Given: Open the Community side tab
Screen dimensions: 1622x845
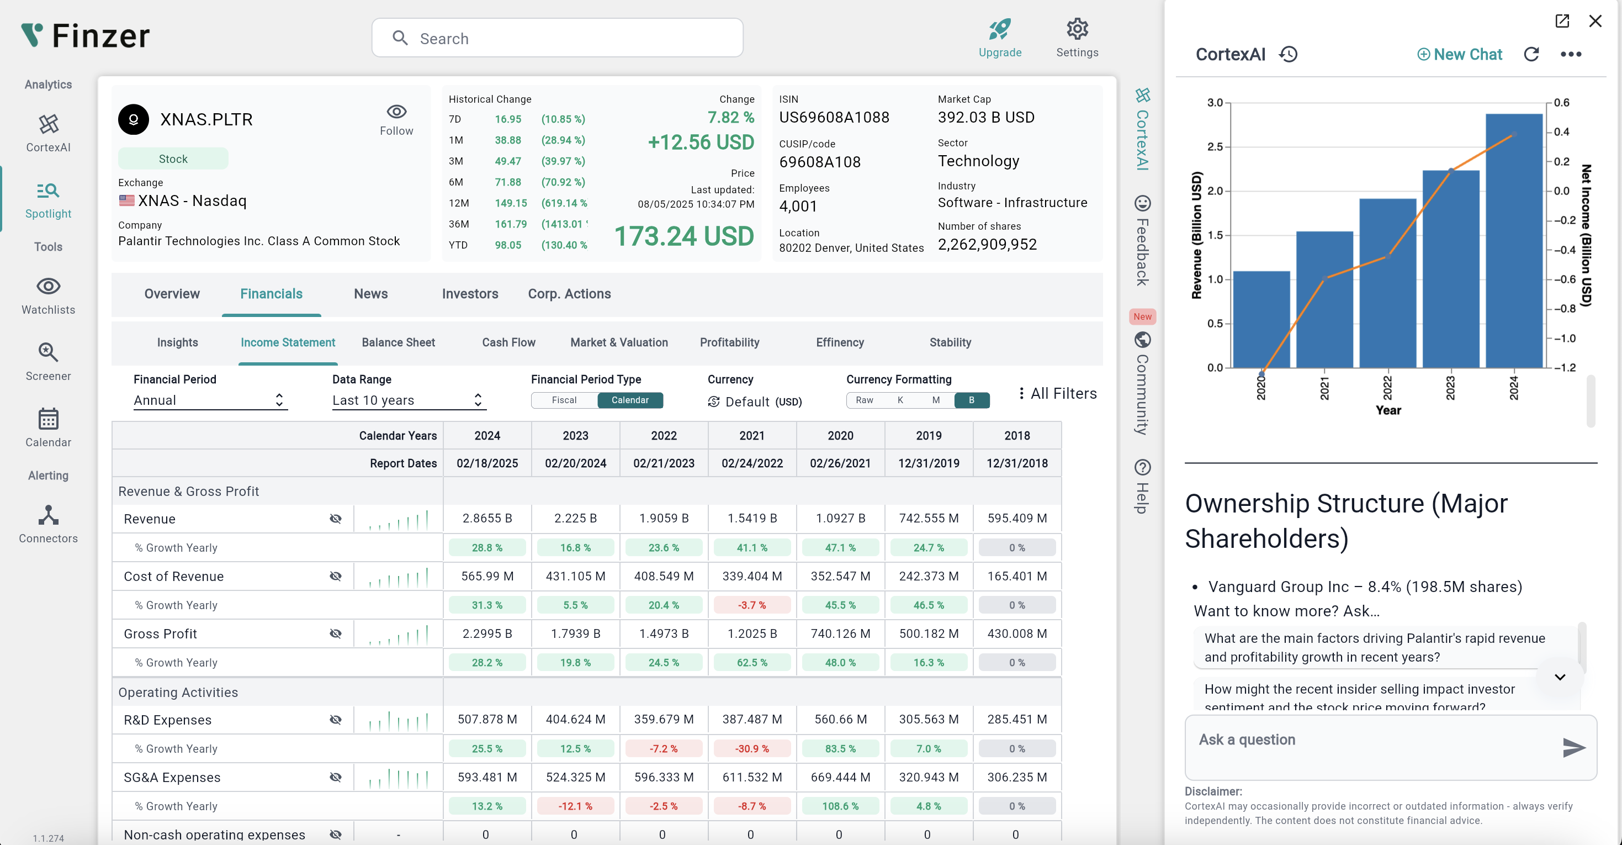Looking at the screenshot, I should (x=1142, y=383).
